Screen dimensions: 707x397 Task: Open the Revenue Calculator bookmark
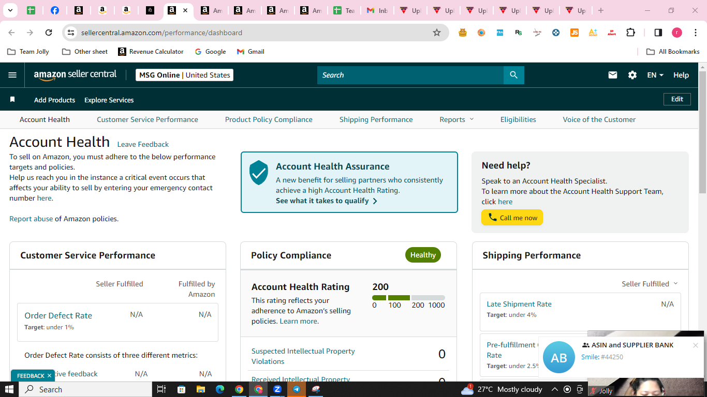click(x=151, y=52)
